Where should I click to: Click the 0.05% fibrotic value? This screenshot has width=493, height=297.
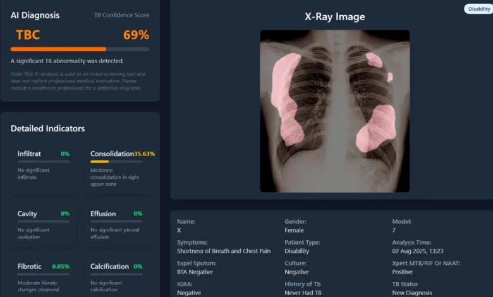(x=61, y=267)
